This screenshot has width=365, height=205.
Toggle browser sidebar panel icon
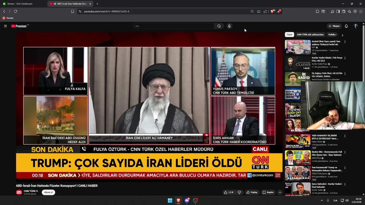tap(338, 11)
